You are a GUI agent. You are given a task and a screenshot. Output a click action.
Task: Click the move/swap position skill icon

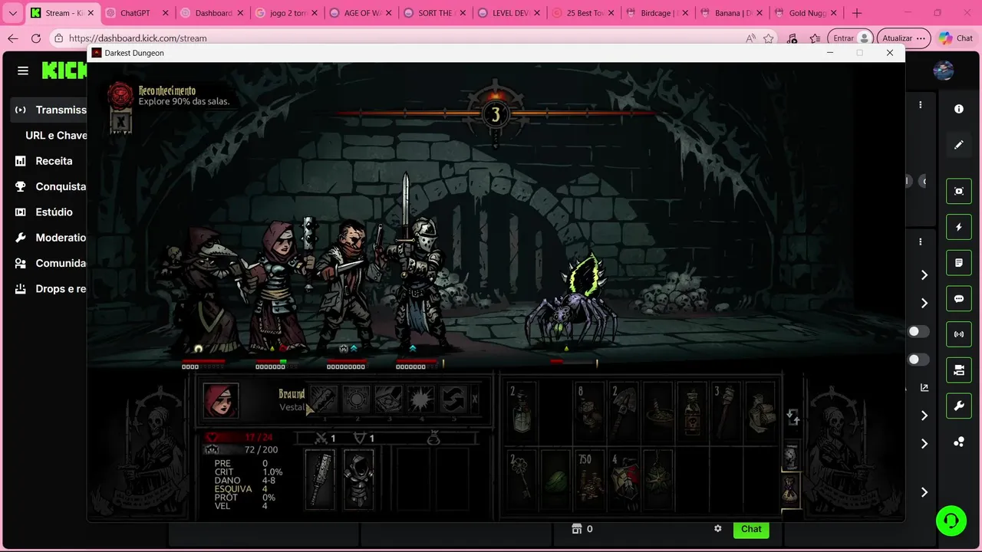point(453,400)
